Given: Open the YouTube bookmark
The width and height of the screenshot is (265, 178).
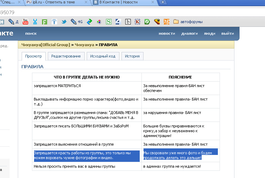Looking at the screenshot, I should (25, 22).
